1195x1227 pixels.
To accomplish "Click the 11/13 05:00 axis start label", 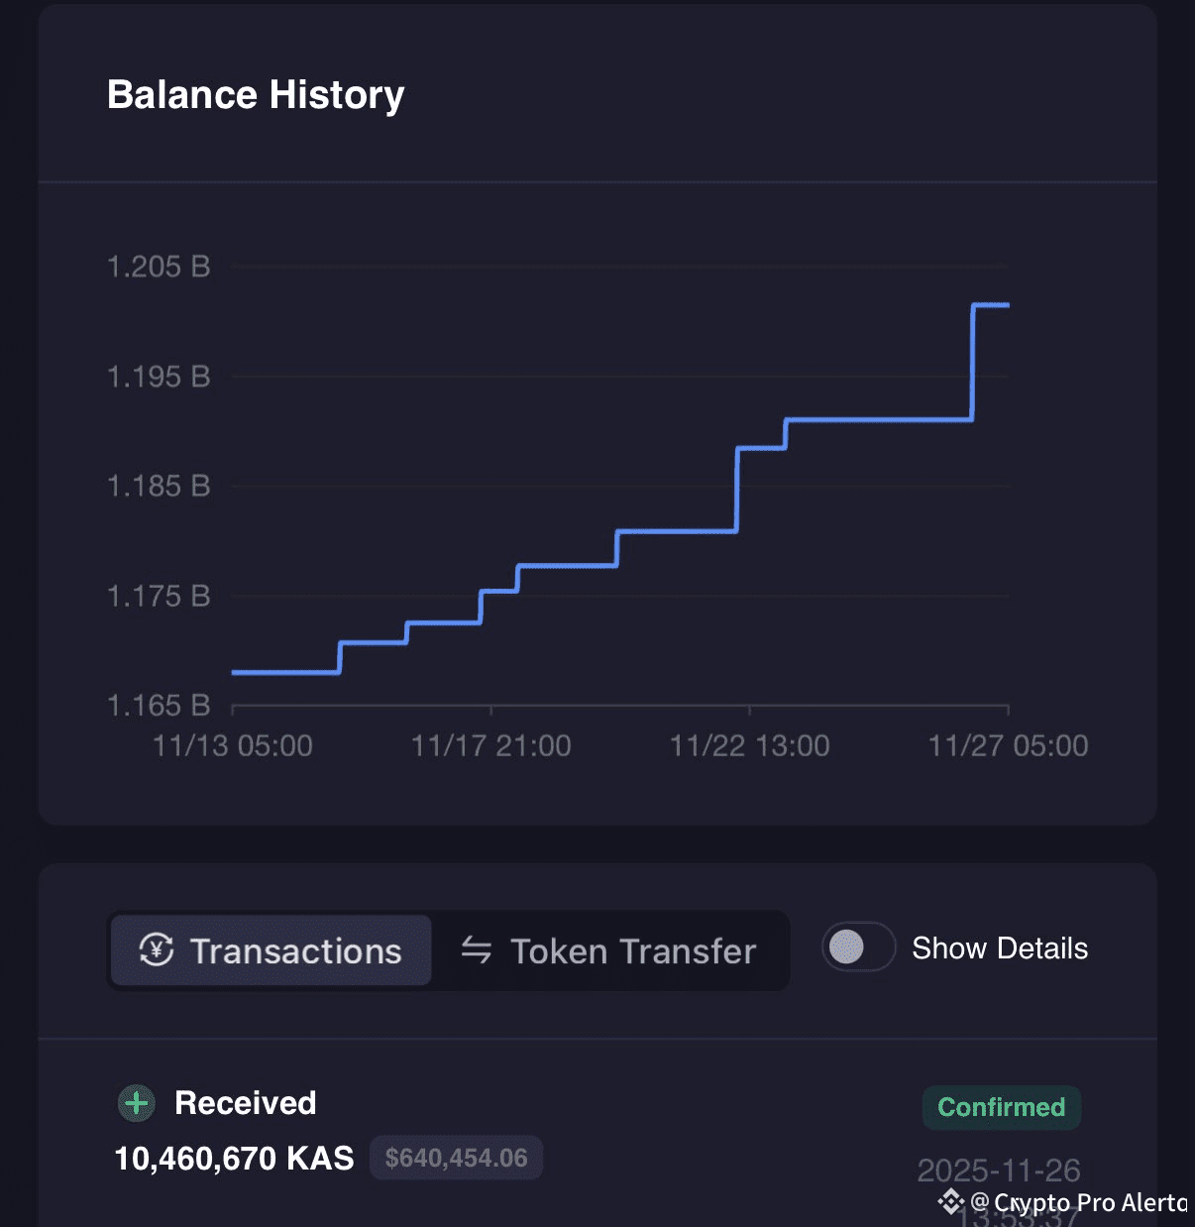I will point(233,745).
